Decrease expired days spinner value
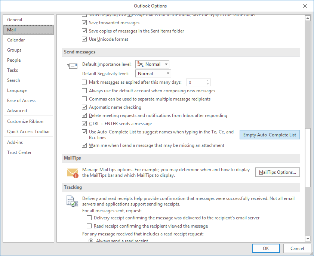This screenshot has height=256, width=314. coord(208,84)
